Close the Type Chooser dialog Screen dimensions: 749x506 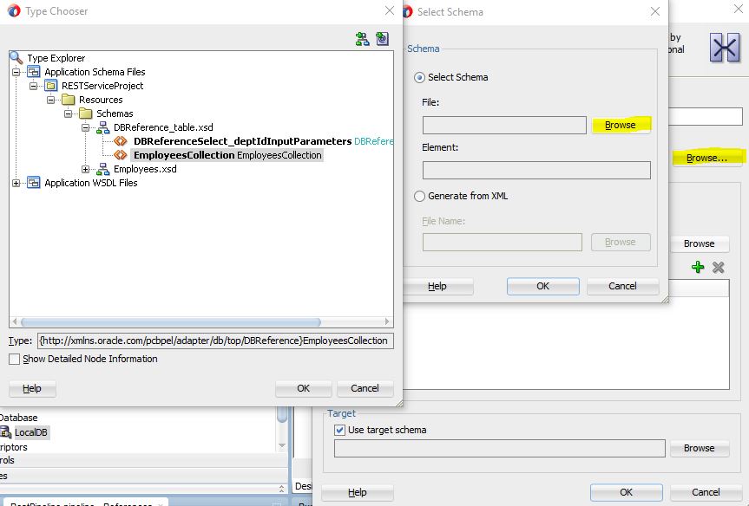pos(390,10)
